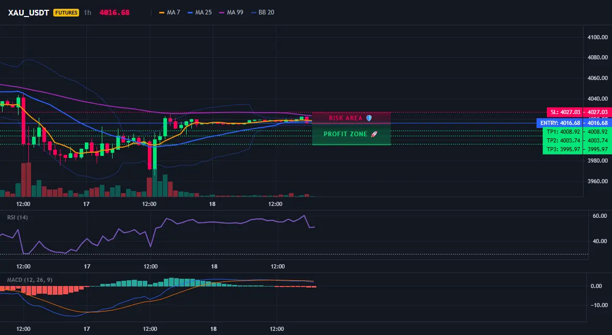Click the 40.00 RSI axis label
Screen dimensions: 612x335
coord(600,241)
